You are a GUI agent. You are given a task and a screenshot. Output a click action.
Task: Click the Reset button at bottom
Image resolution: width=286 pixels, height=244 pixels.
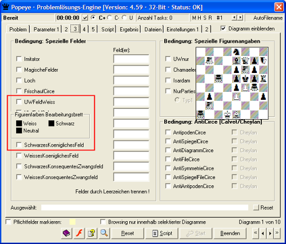tap(128, 233)
